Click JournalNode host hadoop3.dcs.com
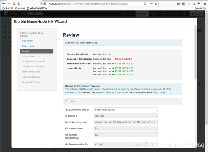This screenshot has width=208, height=152. point(102,68)
